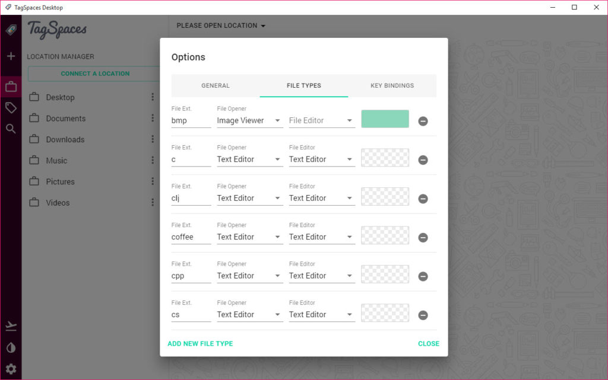Open the search icon in sidebar
The width and height of the screenshot is (608, 380).
click(11, 129)
